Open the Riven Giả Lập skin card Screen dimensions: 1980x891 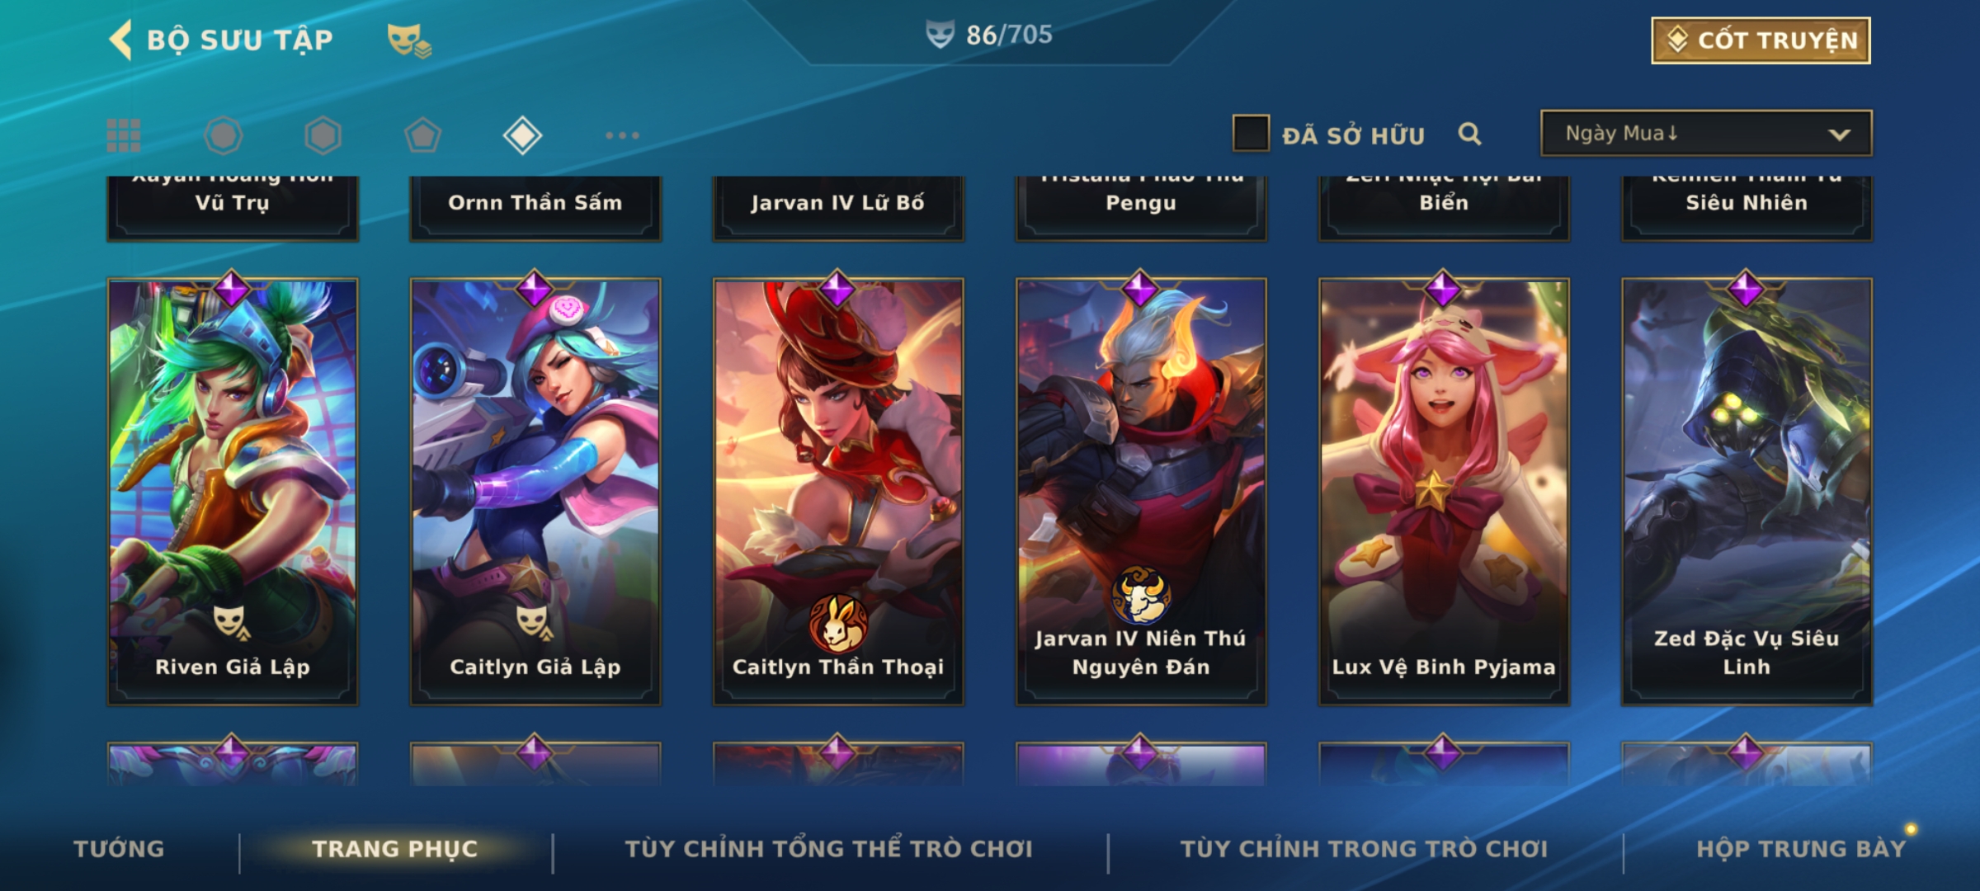[233, 492]
